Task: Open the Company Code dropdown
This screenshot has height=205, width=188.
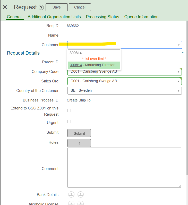Action: click(x=178, y=72)
